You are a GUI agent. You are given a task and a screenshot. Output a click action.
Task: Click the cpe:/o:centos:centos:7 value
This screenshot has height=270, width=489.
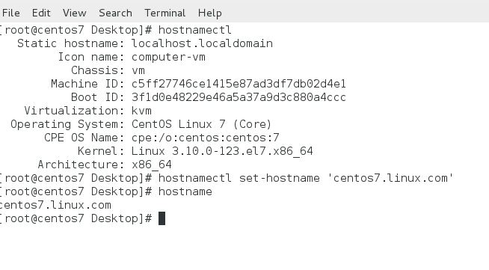205,138
